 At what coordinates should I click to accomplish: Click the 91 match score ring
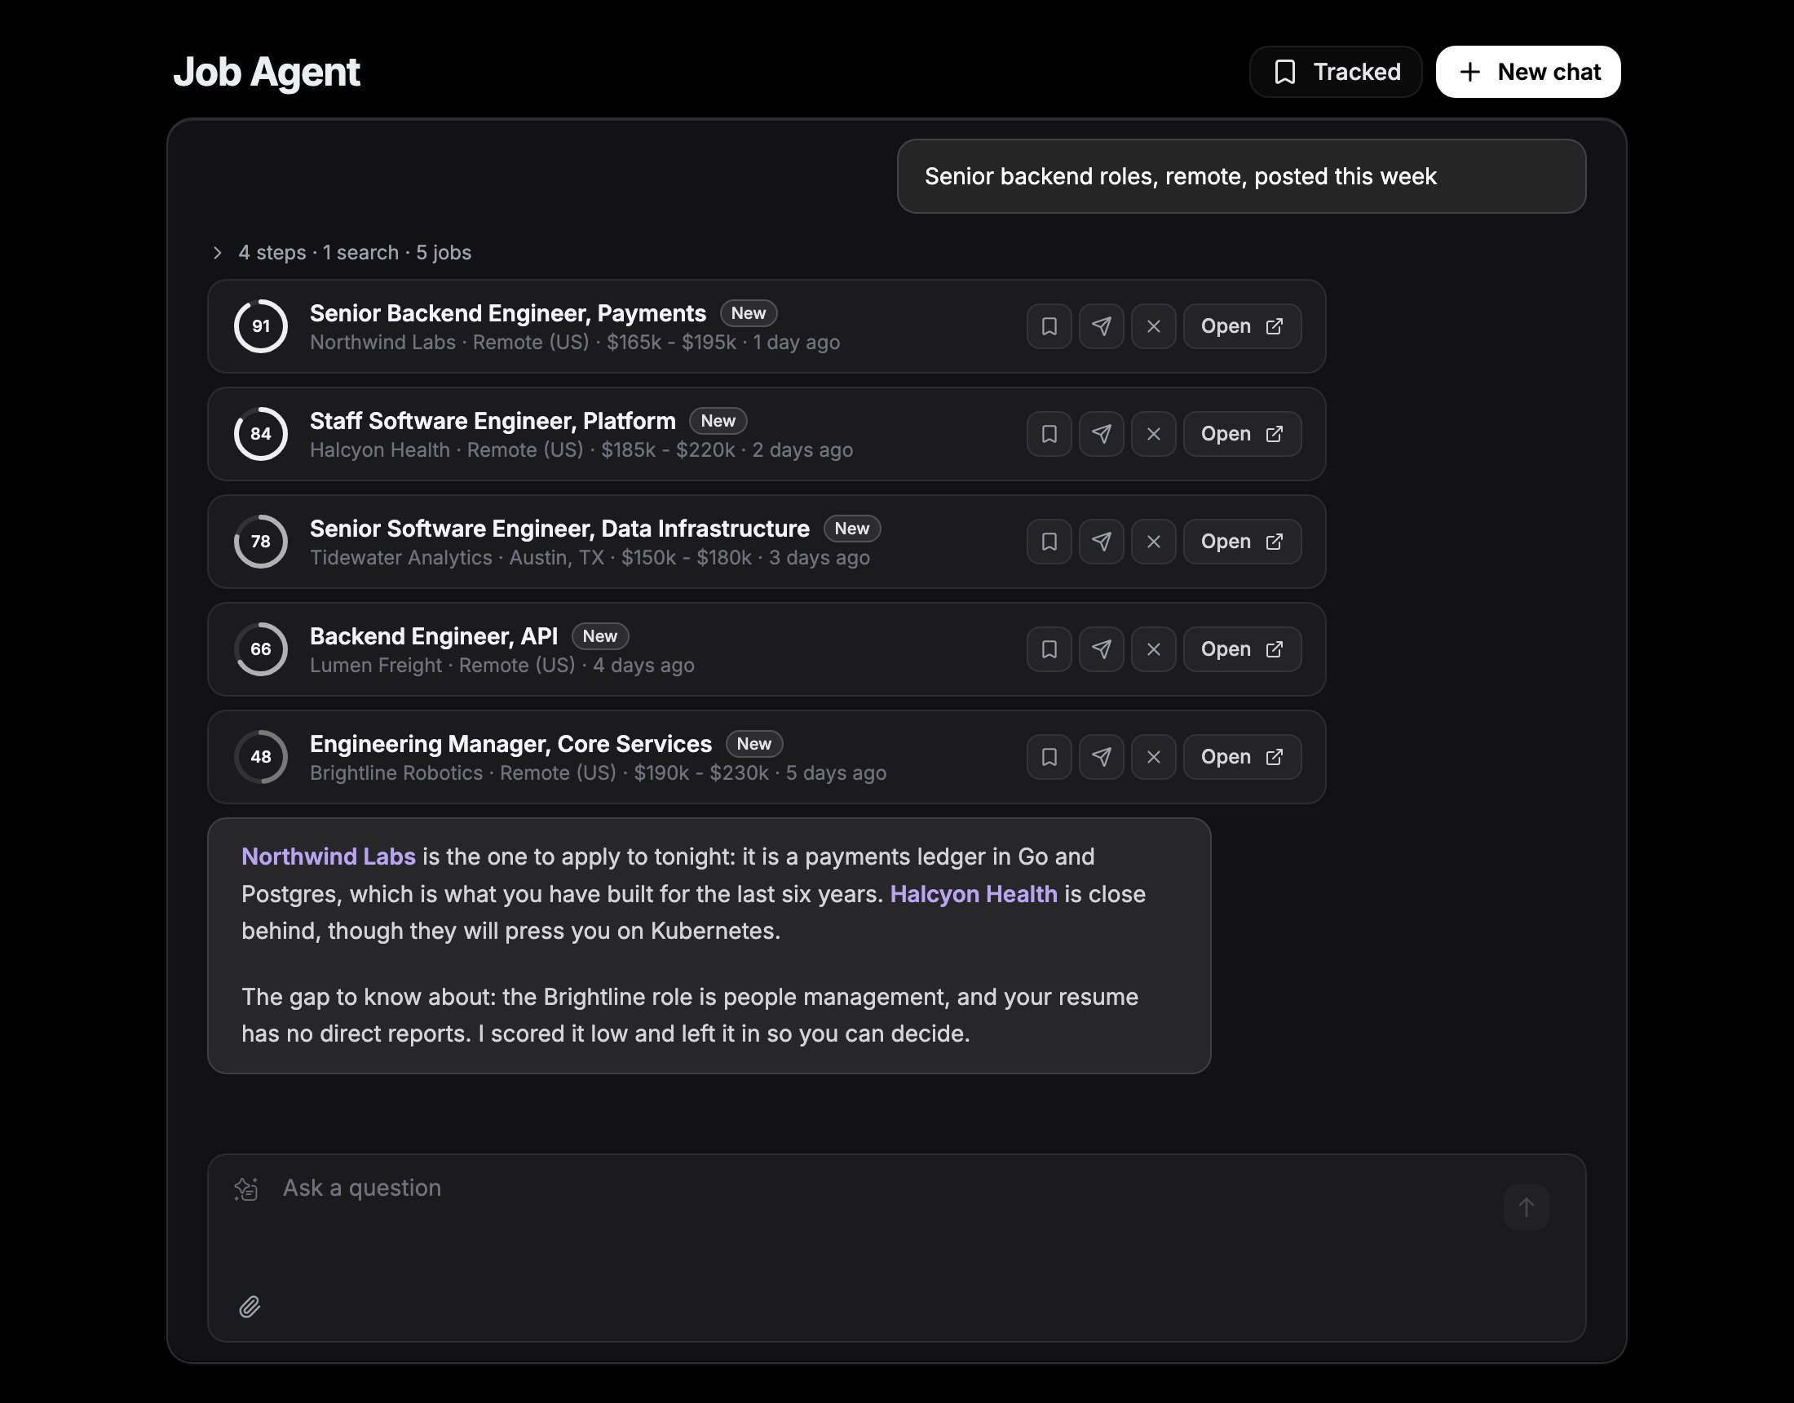[x=260, y=326]
